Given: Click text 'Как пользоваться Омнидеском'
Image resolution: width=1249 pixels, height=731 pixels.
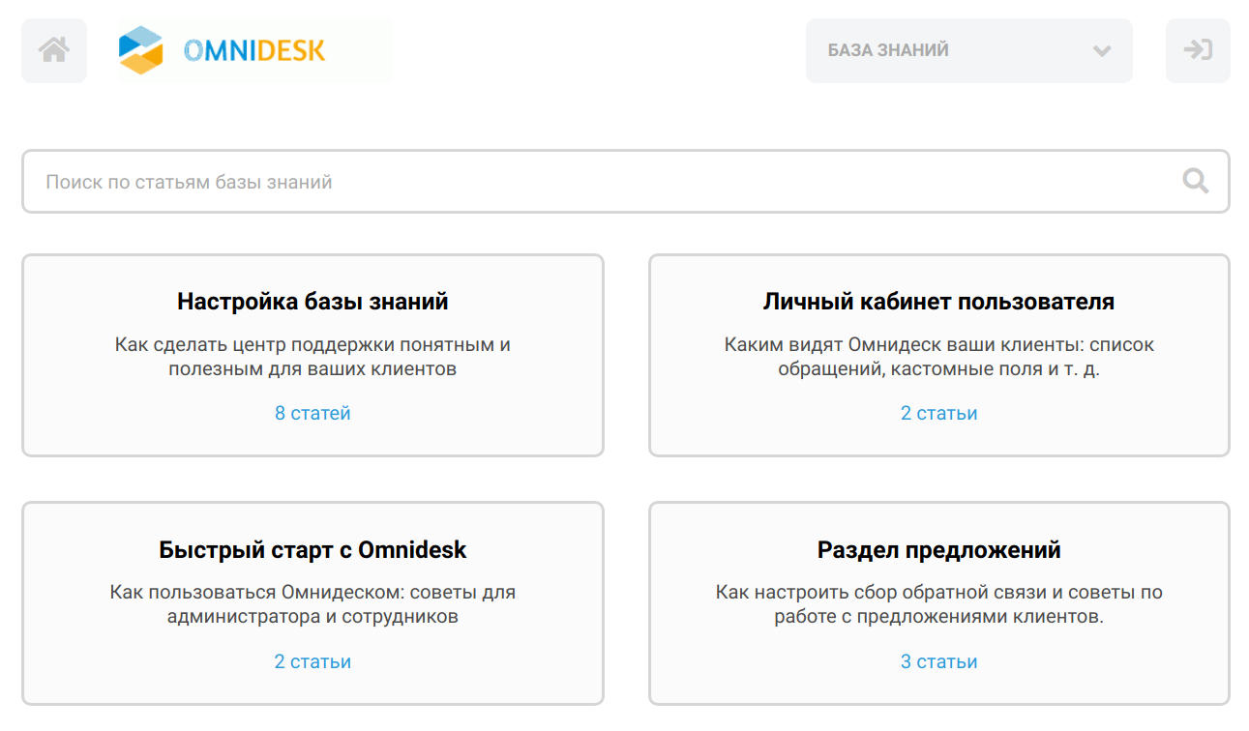Looking at the screenshot, I should click(256, 592).
